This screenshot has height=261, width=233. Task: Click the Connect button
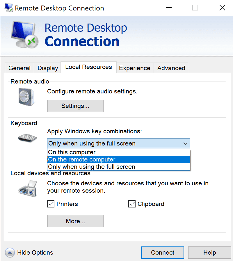(162, 252)
